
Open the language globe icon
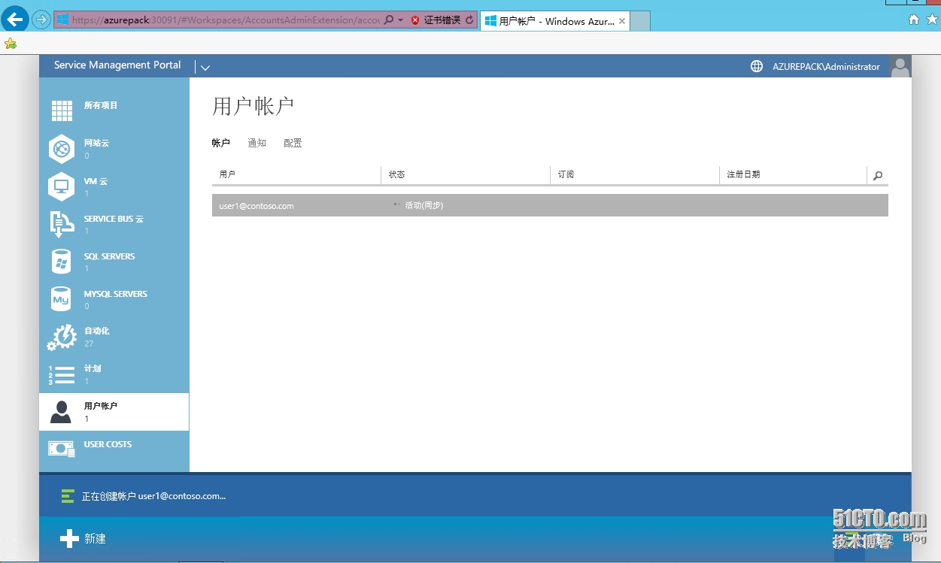[x=757, y=66]
